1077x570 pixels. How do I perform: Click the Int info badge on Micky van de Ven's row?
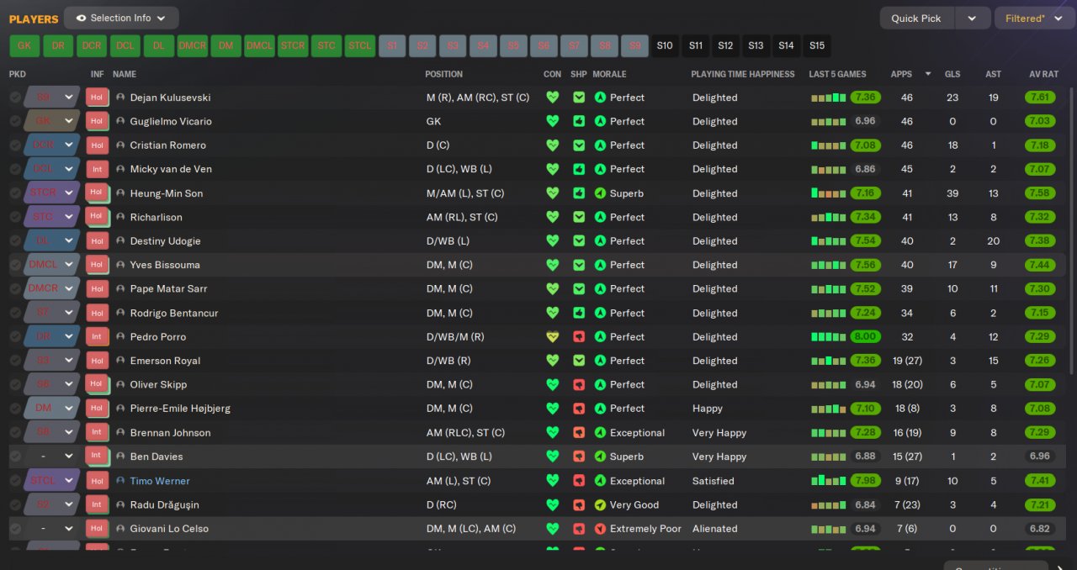[x=97, y=169]
